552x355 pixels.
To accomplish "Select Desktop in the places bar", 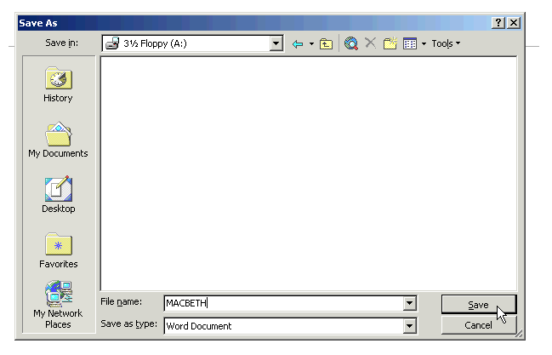I will coord(59,195).
